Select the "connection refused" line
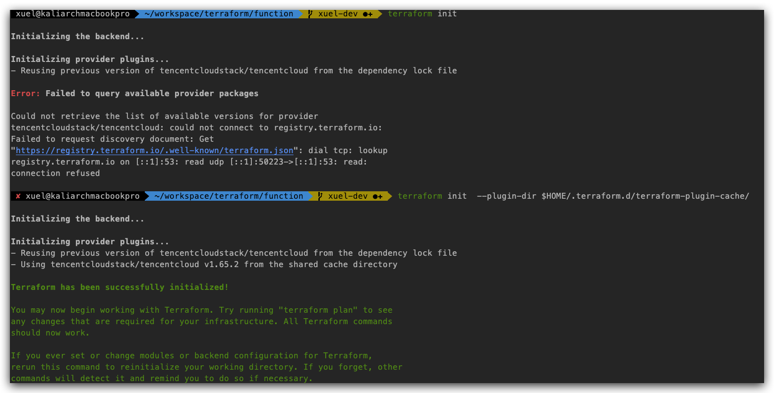This screenshot has width=774, height=393. 56,173
